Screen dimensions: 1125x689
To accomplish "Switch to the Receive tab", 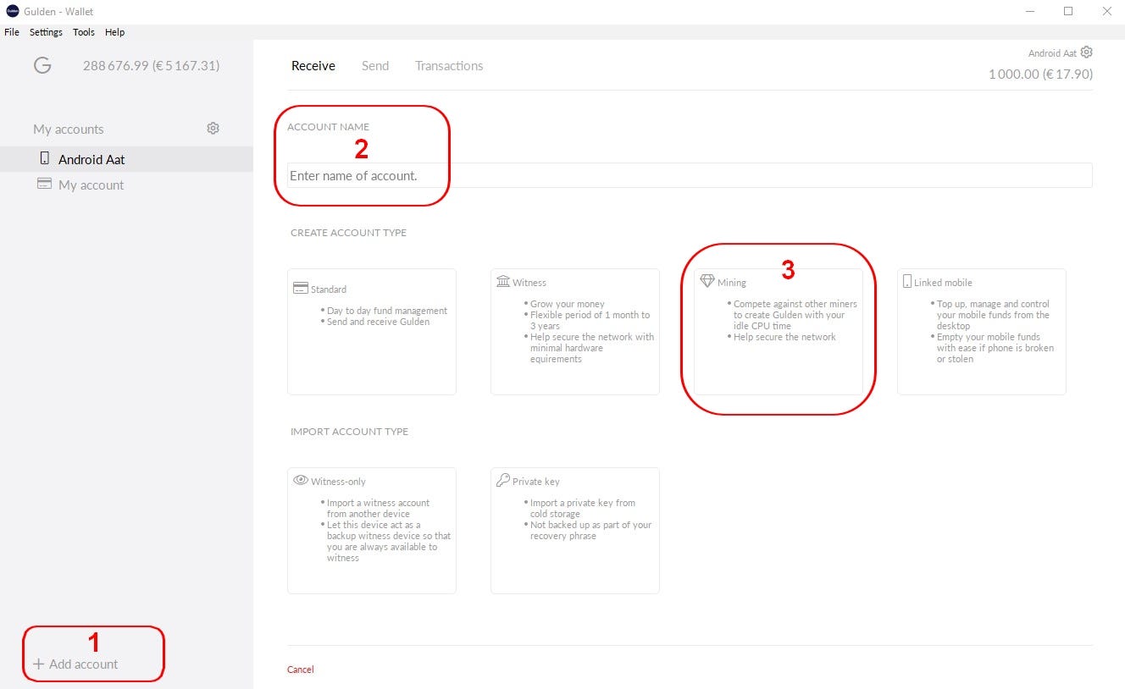I will 313,65.
